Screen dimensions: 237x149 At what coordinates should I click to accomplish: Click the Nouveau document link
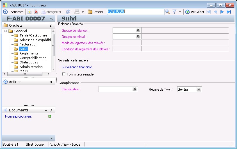pos(18,116)
